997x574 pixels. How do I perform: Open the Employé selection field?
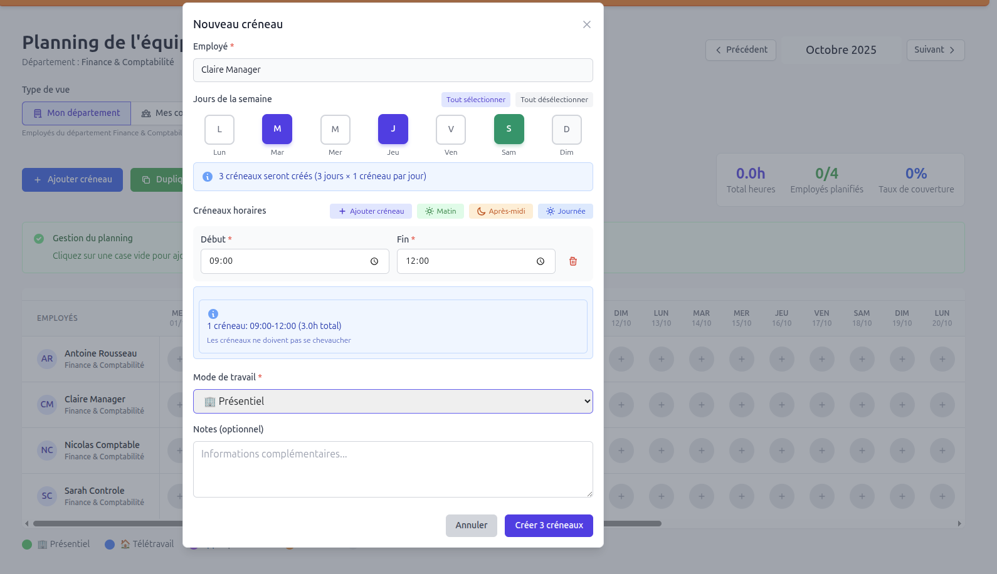tap(393, 70)
